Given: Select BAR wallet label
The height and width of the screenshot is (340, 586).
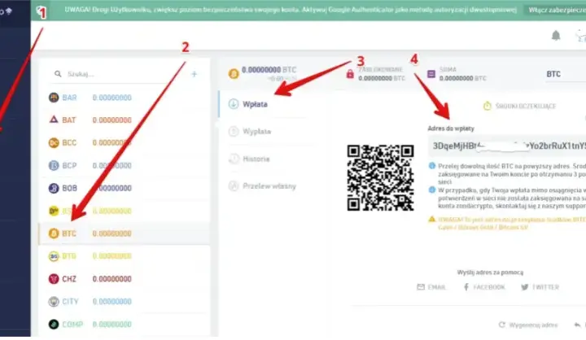Looking at the screenshot, I should coord(69,98).
